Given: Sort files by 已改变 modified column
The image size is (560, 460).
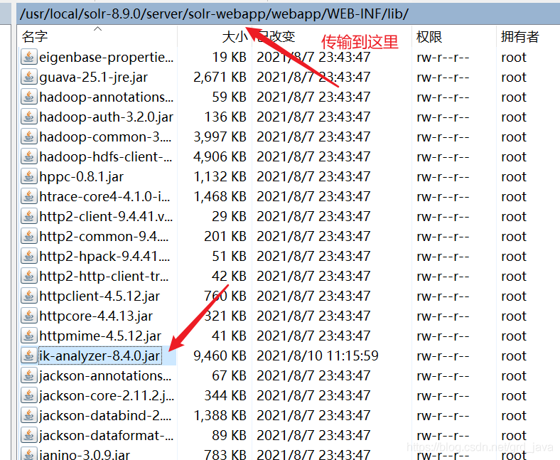Looking at the screenshot, I should tap(332, 36).
